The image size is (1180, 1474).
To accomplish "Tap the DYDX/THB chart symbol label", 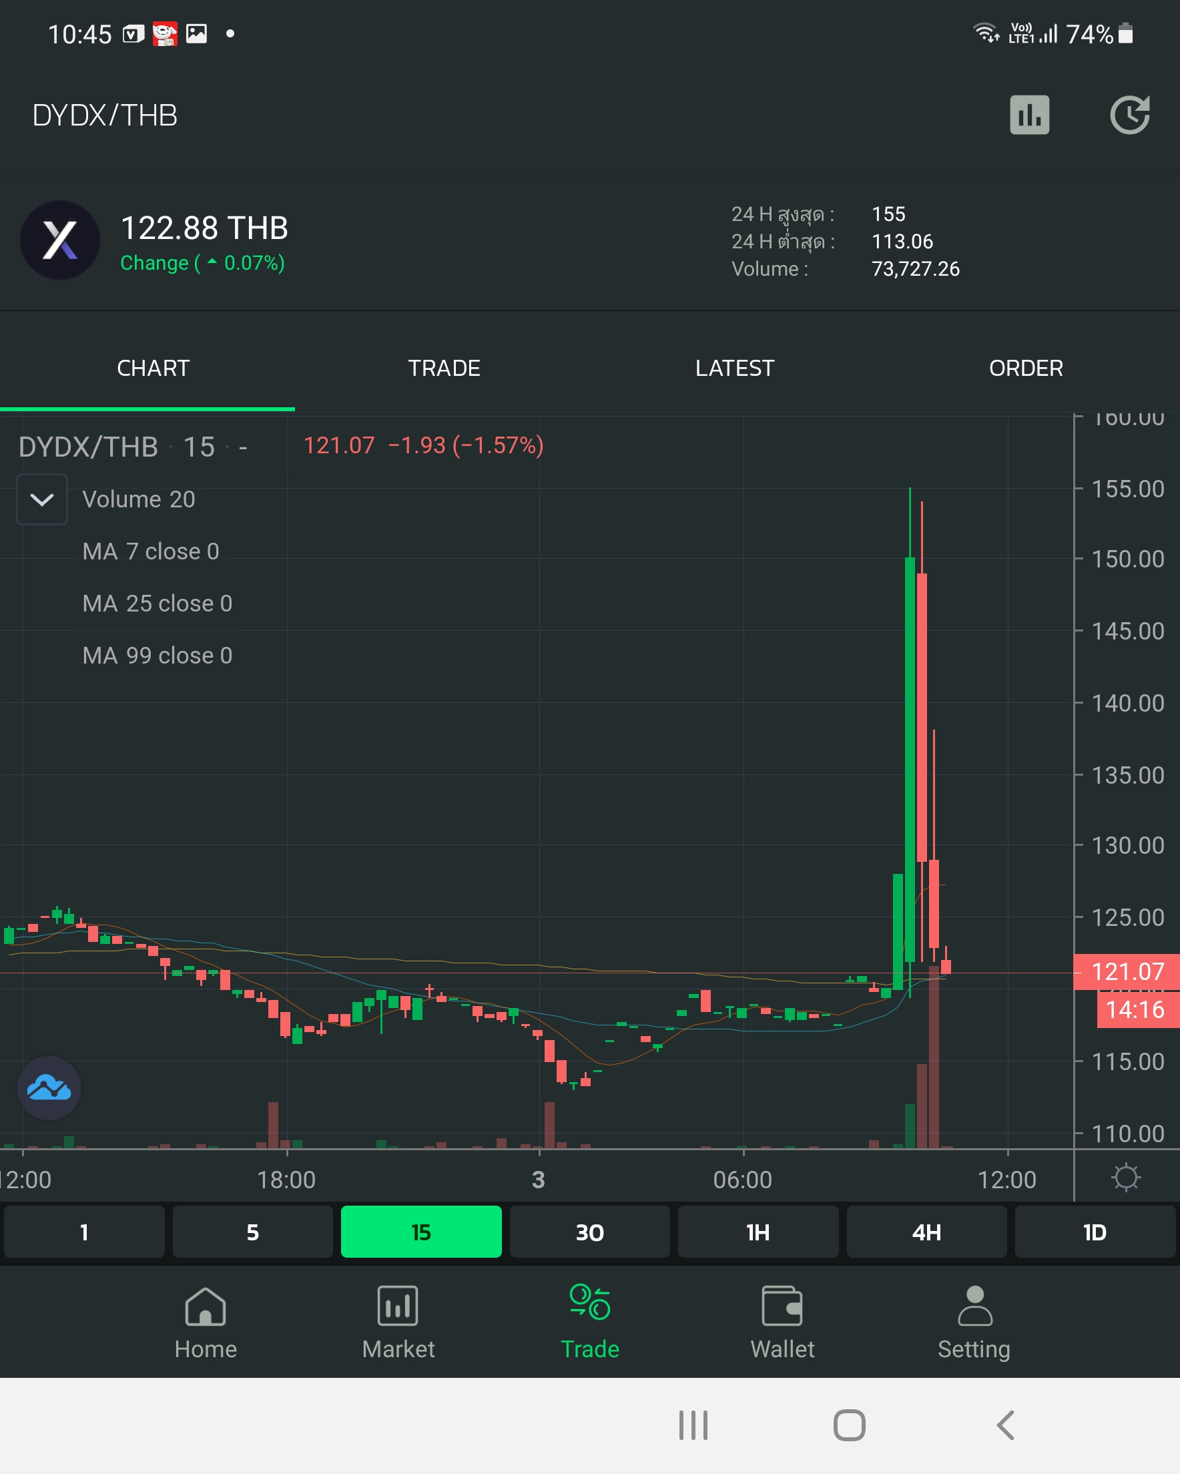I will pyautogui.click(x=88, y=447).
